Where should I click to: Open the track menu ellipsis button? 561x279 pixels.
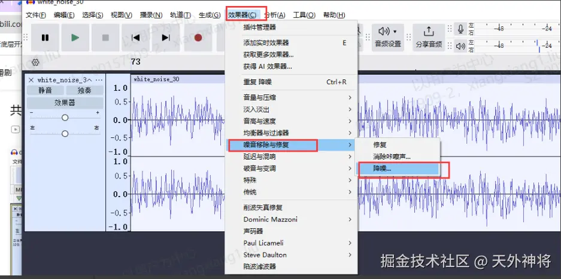99,79
